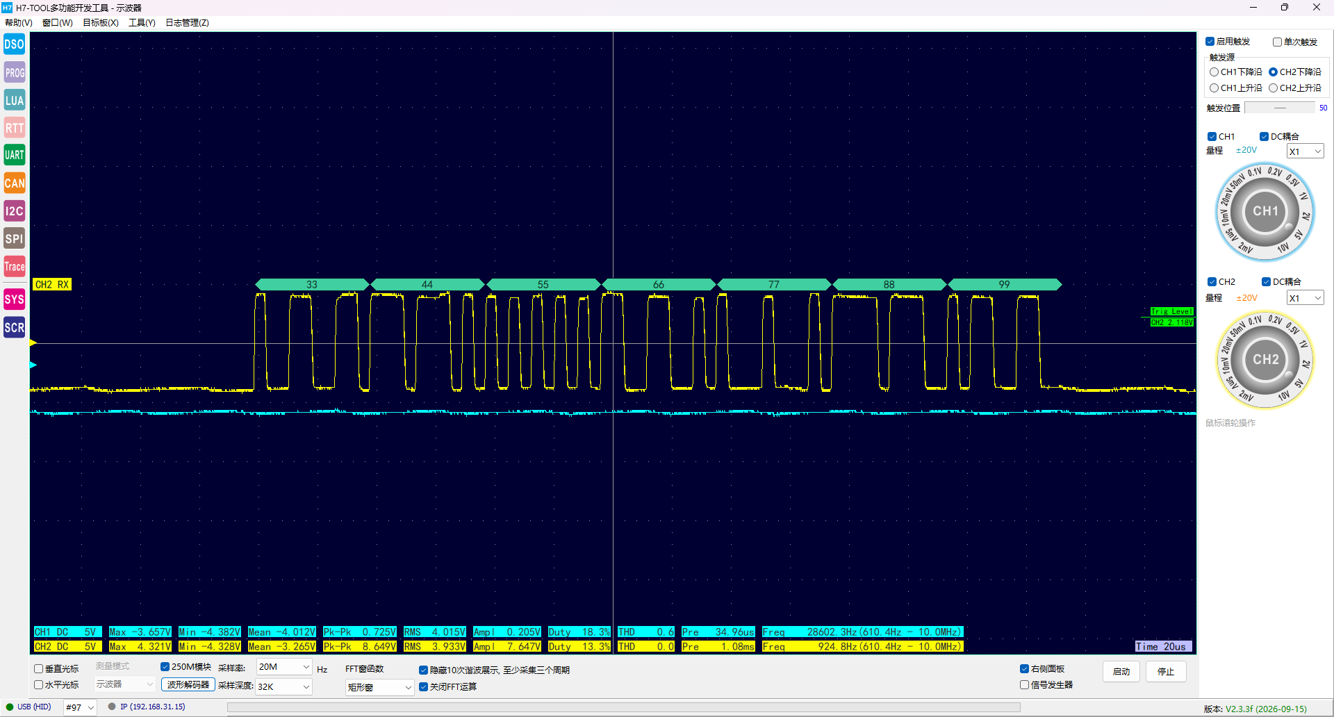Select decoded byte 99 label
This screenshot has height=717, width=1334.
tap(1005, 285)
